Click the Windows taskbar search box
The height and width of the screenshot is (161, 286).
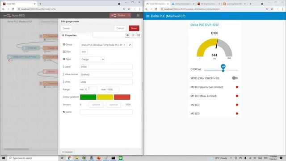[x=33, y=158]
